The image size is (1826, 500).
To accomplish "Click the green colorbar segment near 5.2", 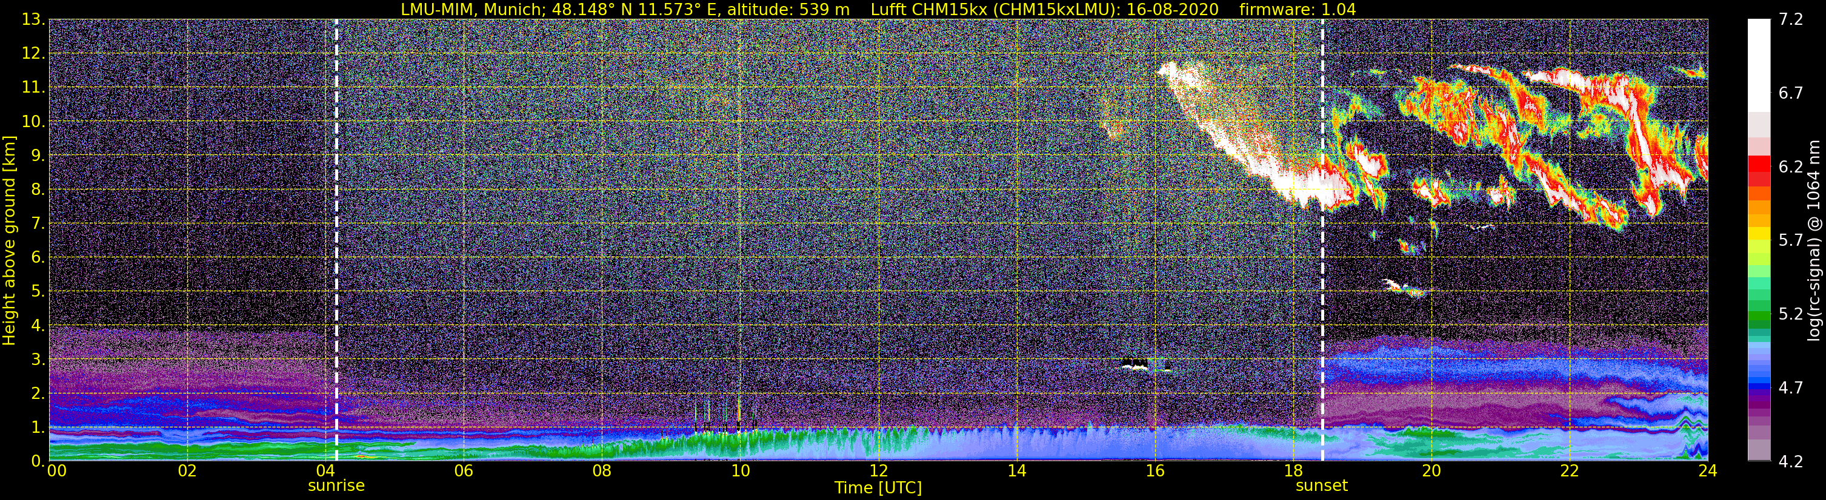I will click(1759, 315).
